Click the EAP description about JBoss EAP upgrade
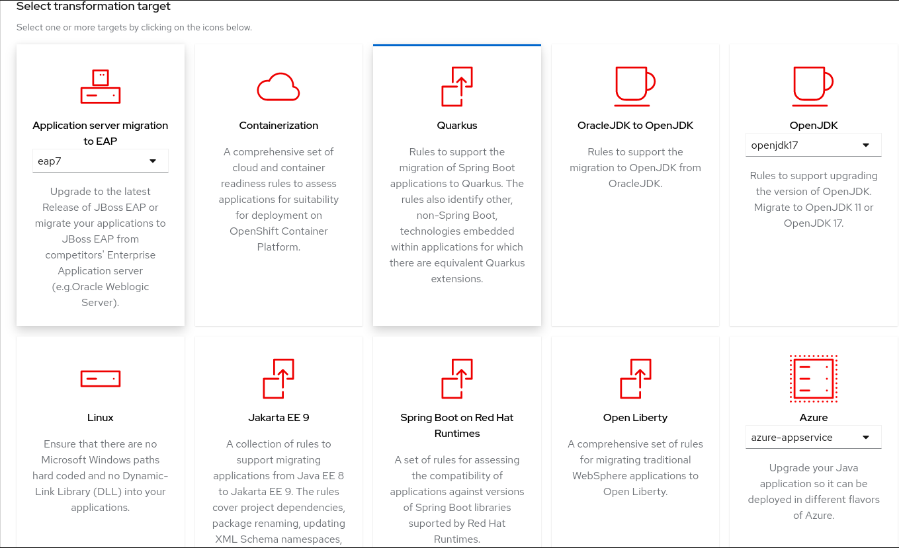 tap(101, 247)
